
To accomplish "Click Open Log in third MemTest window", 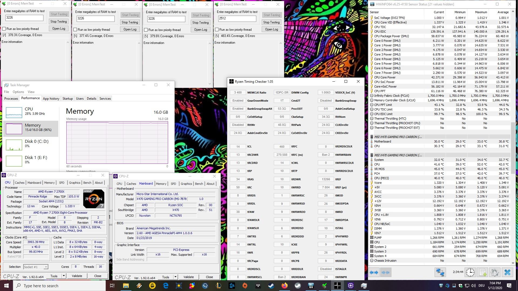I will coord(200,30).
